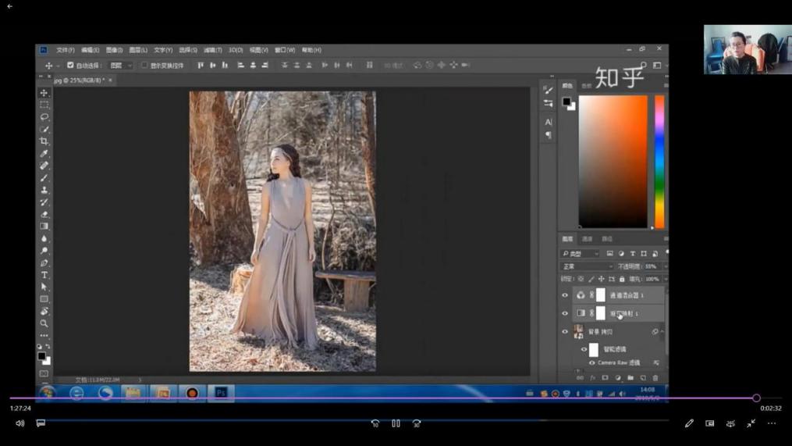Image resolution: width=792 pixels, height=446 pixels.
Task: Hide the Camera Raw smart filter
Action: (x=591, y=363)
